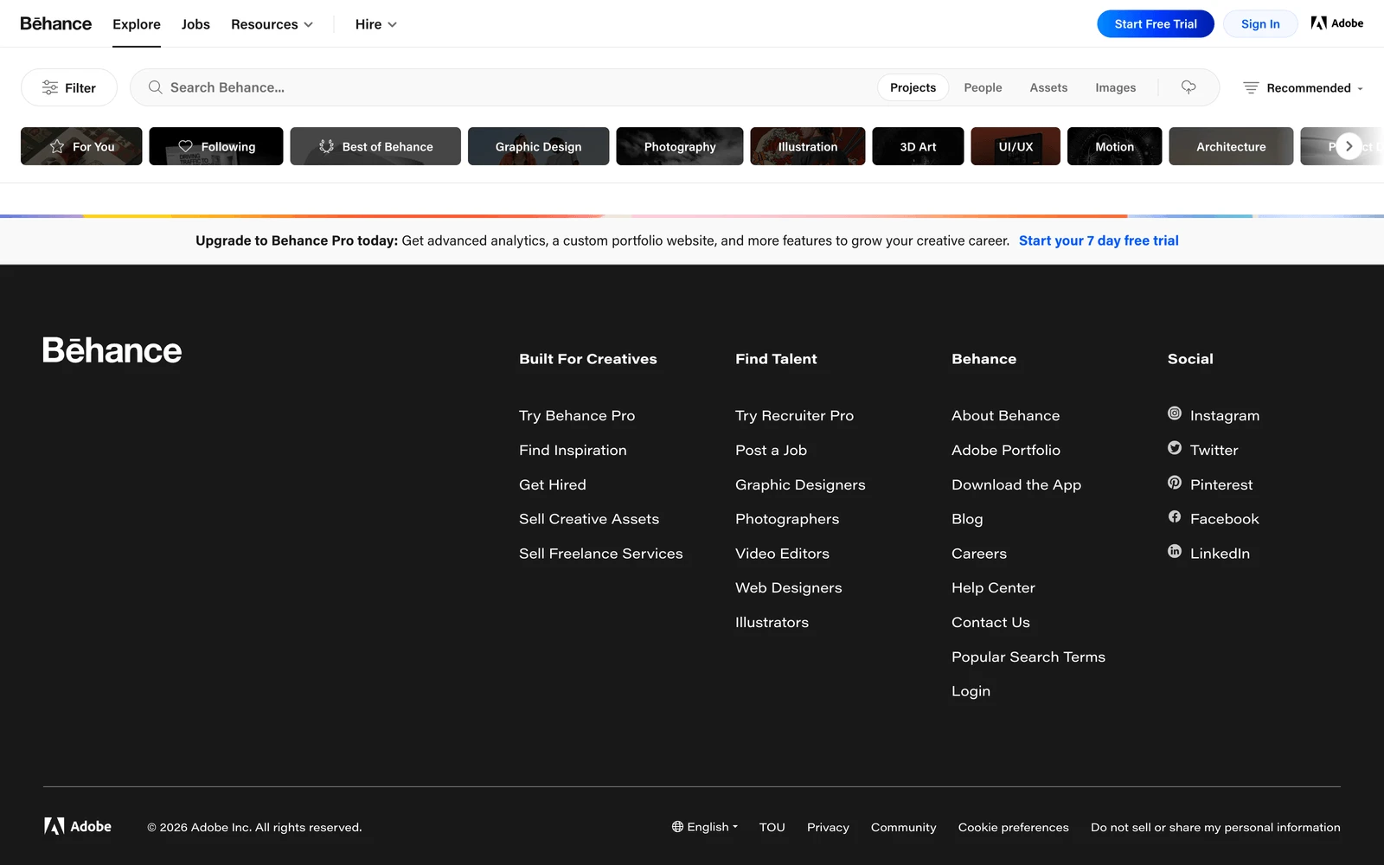The height and width of the screenshot is (865, 1384).
Task: Select the 3D Art category
Action: click(x=918, y=146)
